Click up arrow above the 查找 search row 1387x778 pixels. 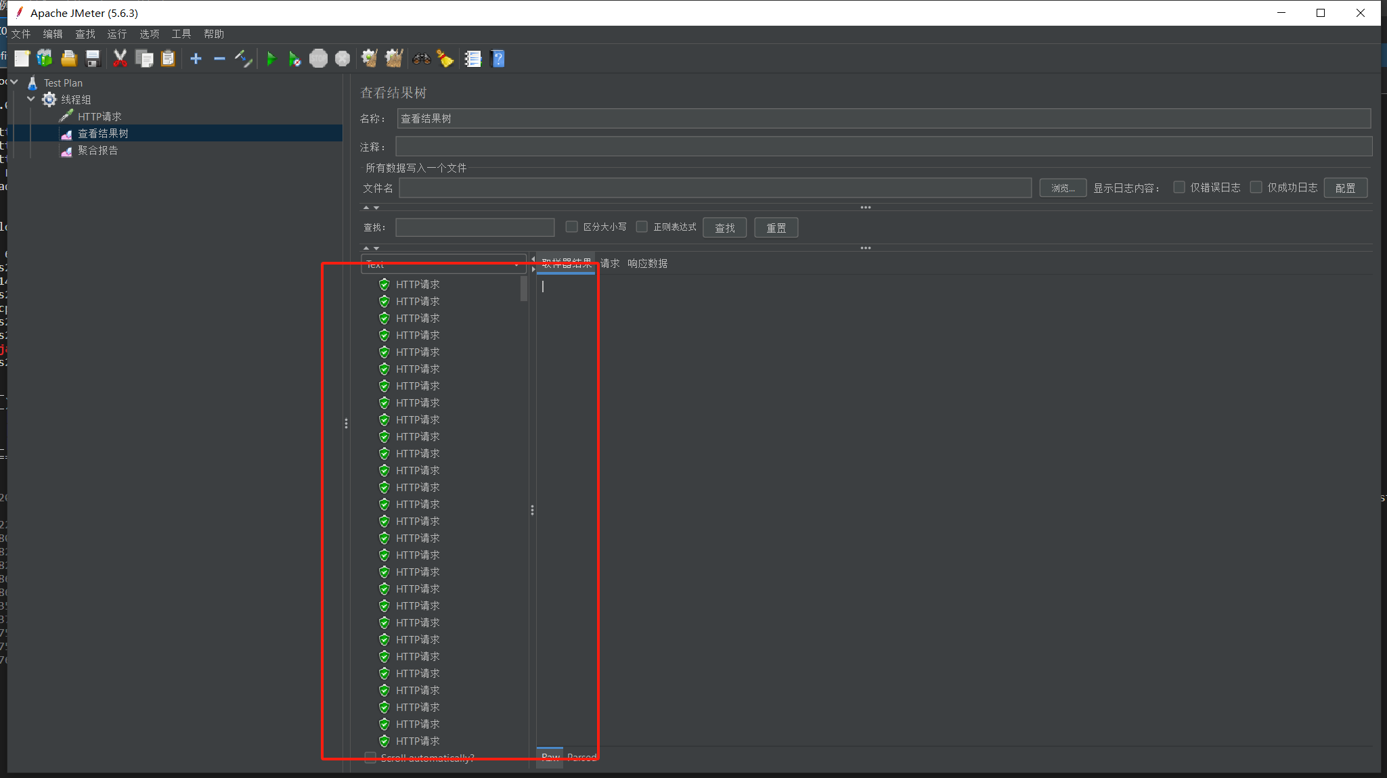366,208
